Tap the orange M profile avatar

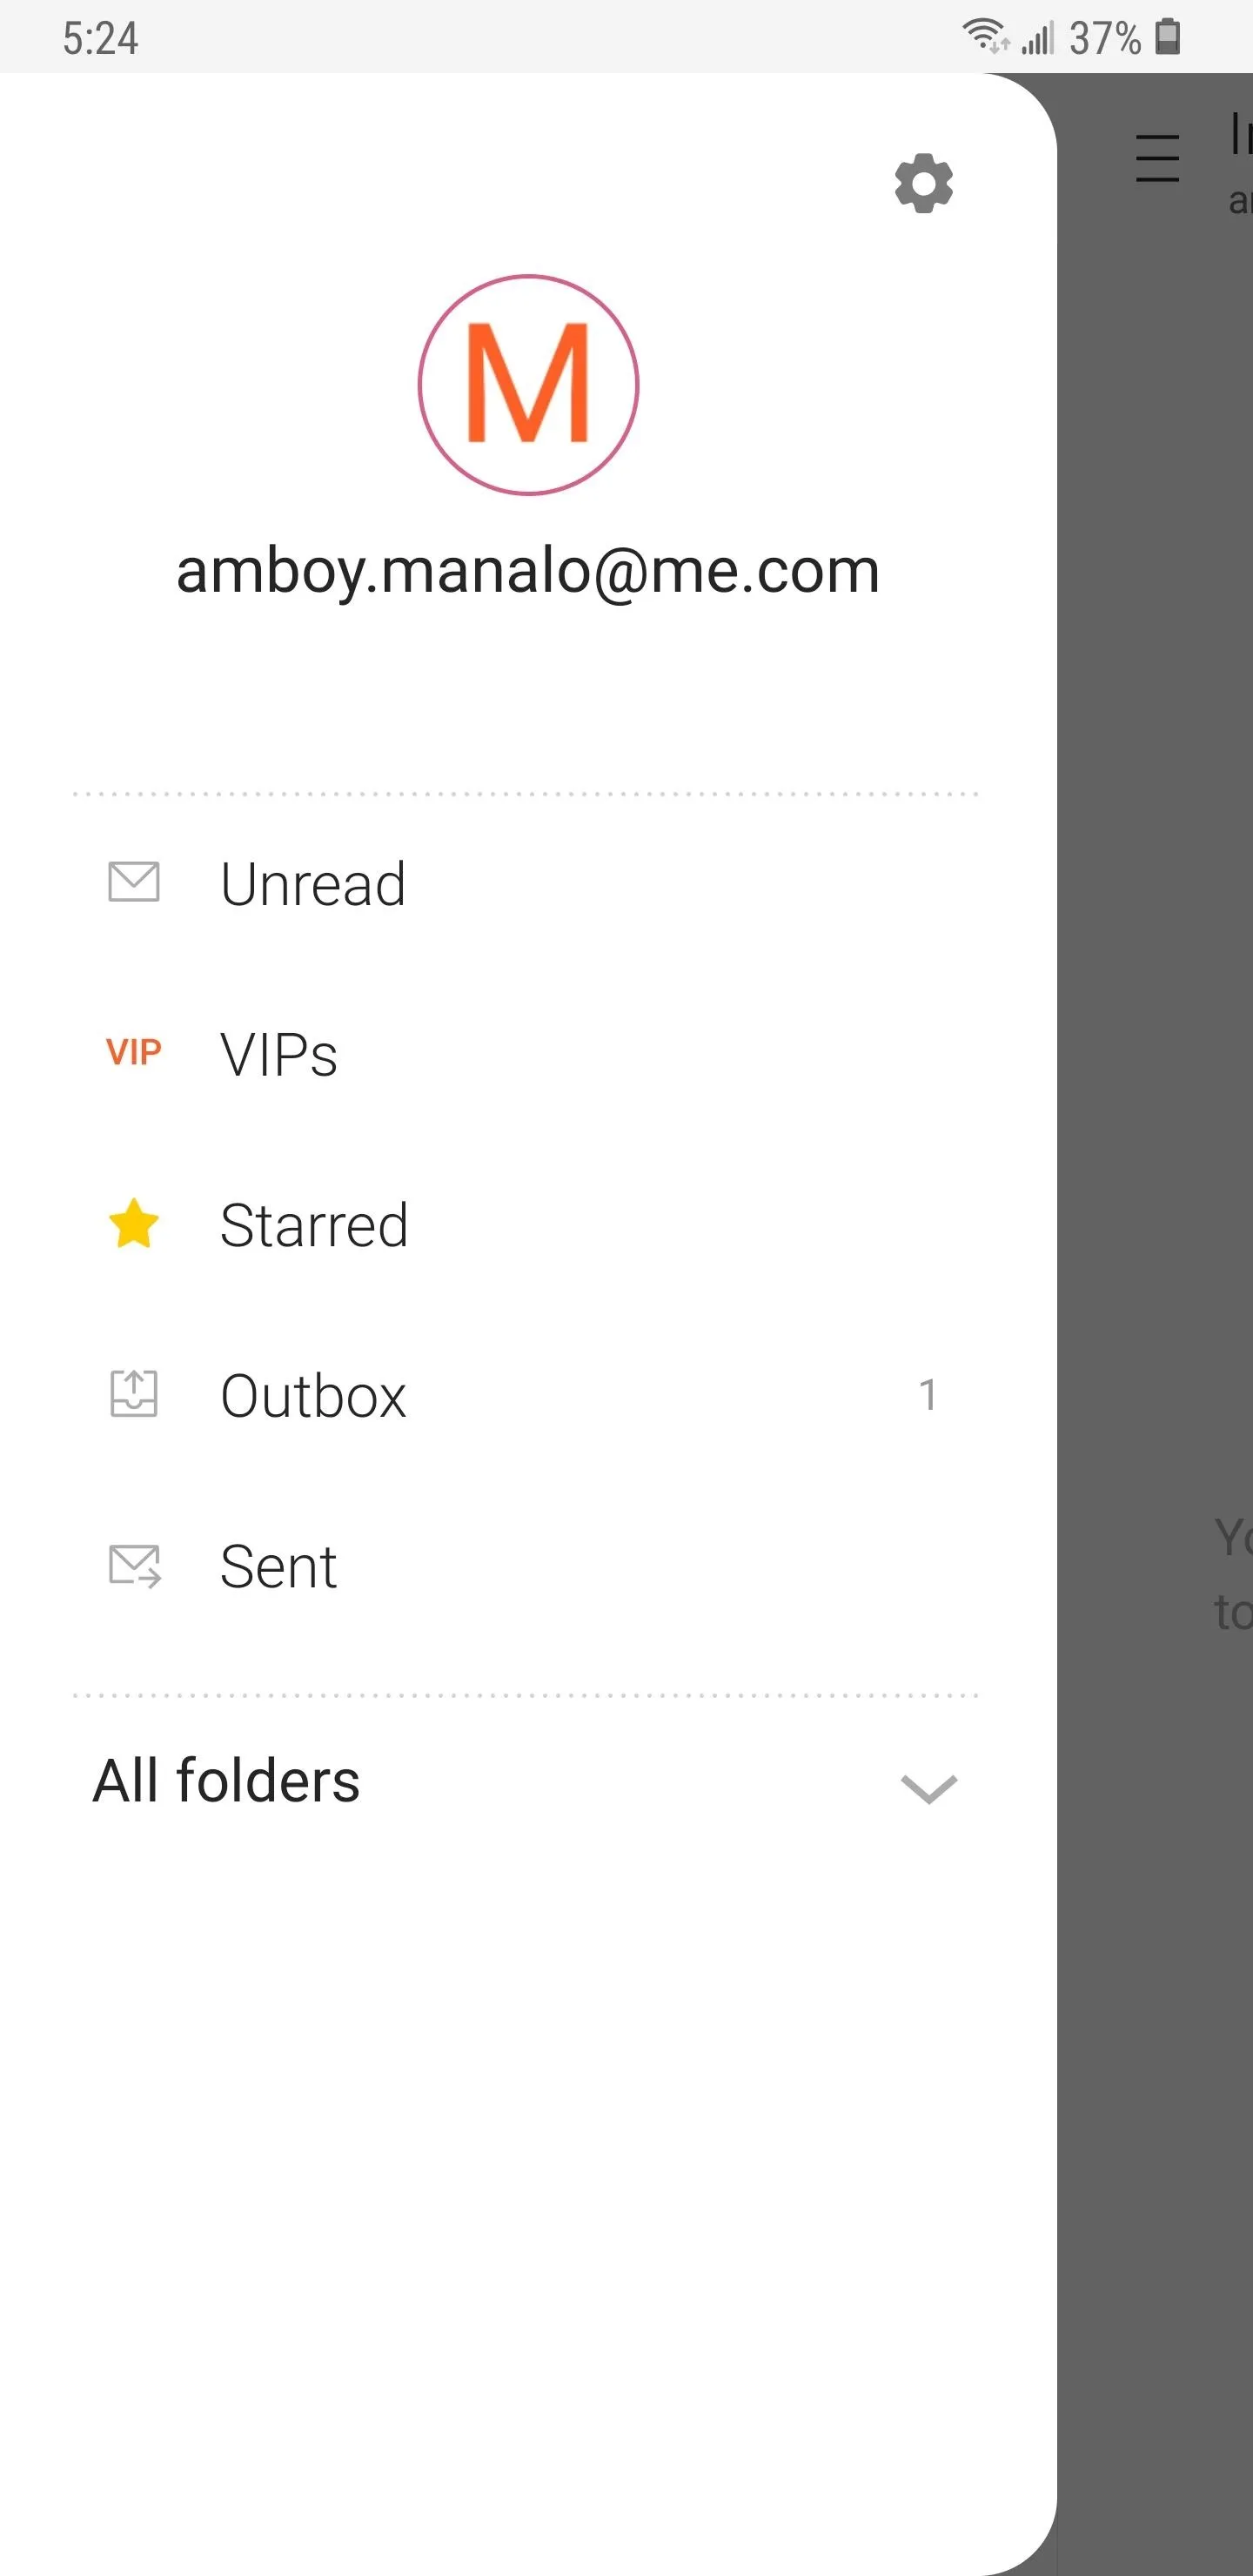pyautogui.click(x=528, y=385)
